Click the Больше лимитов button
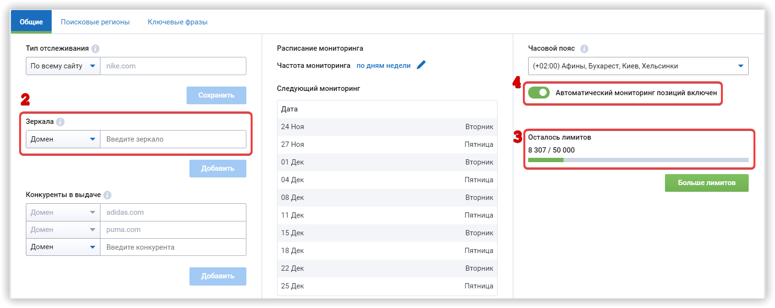The image size is (775, 308). pos(707,183)
